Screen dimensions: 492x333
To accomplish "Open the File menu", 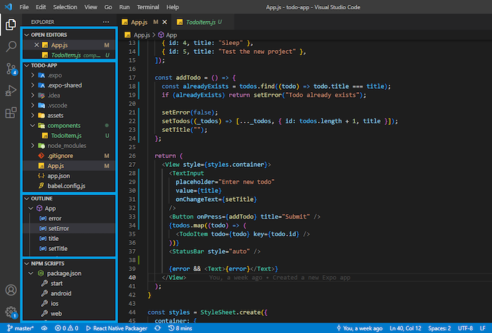I will click(x=24, y=7).
